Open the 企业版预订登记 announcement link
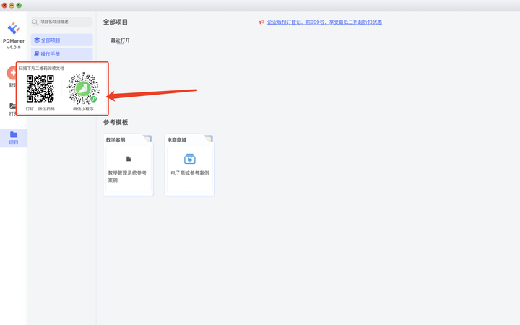520x325 pixels. pyautogui.click(x=324, y=22)
